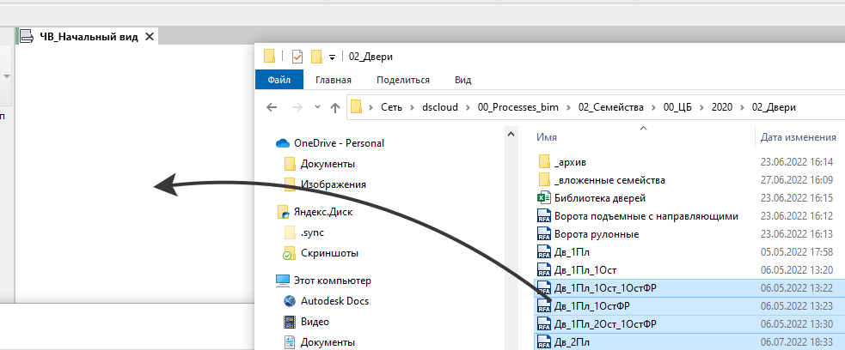The width and height of the screenshot is (845, 350).
Task: Open the Поделиться ribbon tab
Action: click(x=403, y=80)
